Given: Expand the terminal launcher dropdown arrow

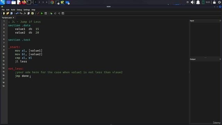Looking at the screenshot, I should (32, 2).
